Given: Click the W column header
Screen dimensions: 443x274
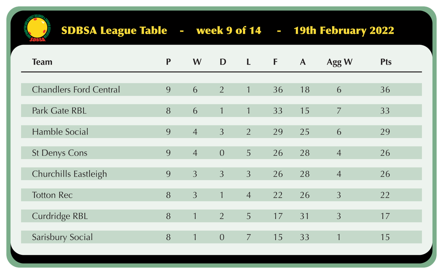Looking at the screenshot, I should tap(197, 62).
